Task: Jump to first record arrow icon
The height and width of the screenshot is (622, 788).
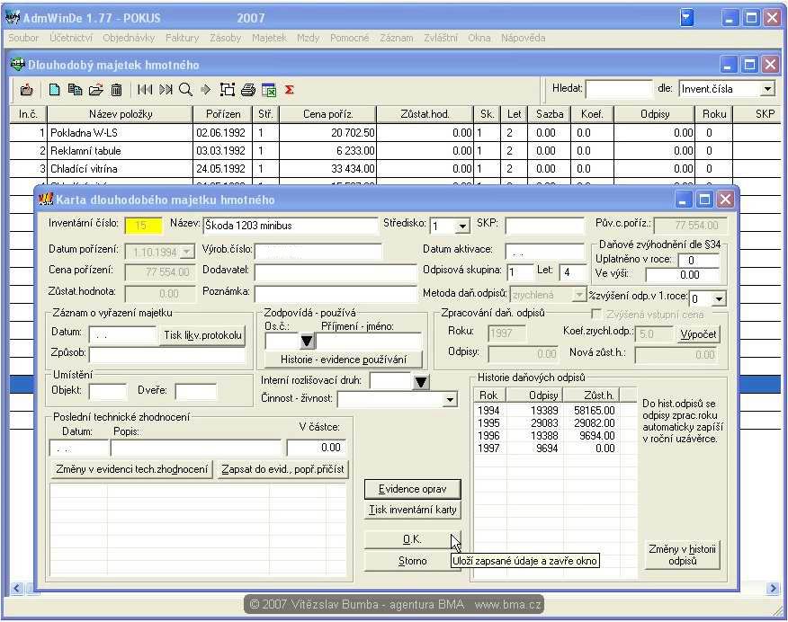Action: pyautogui.click(x=145, y=90)
